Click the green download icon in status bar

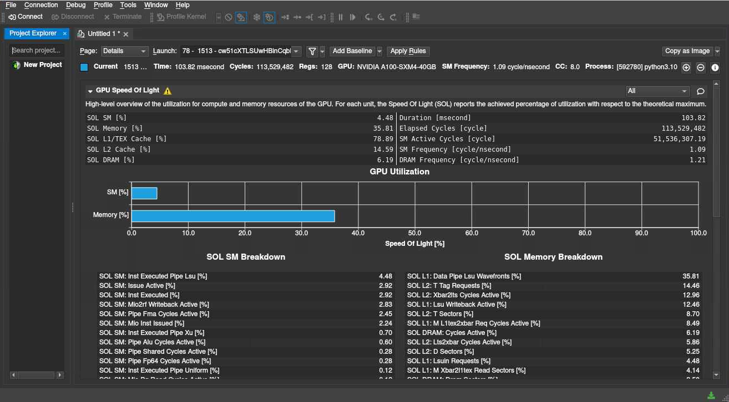[x=711, y=395]
